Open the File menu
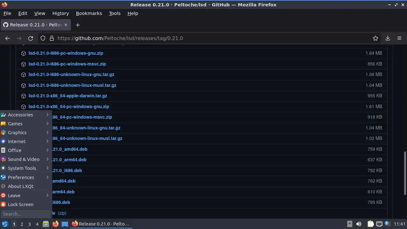407x229 pixels. tap(7, 13)
